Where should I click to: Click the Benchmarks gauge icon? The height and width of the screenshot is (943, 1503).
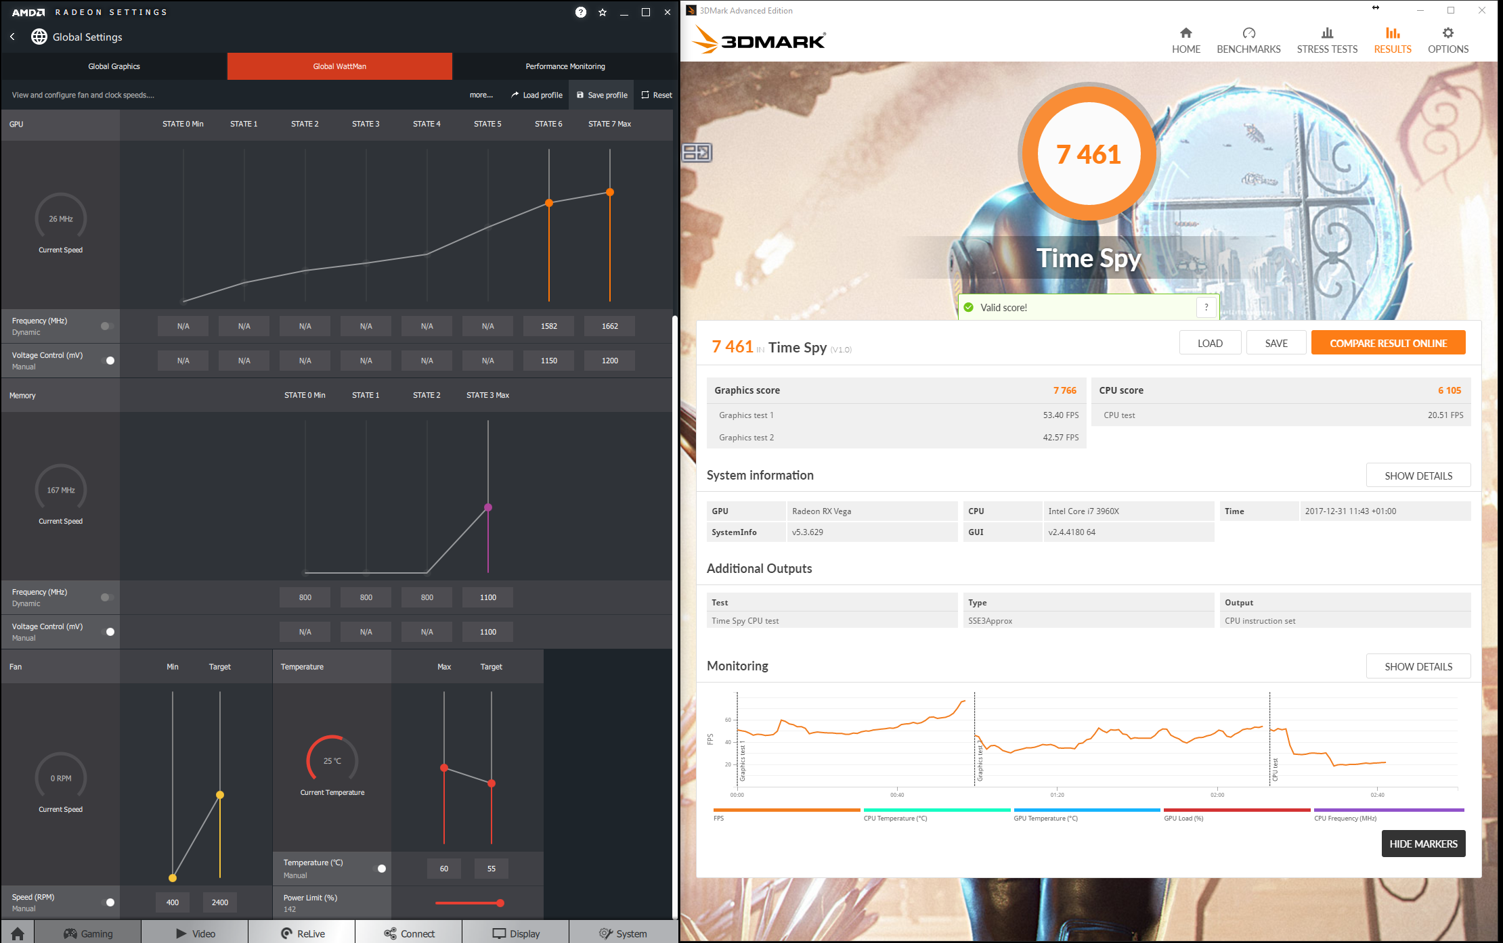1248,33
